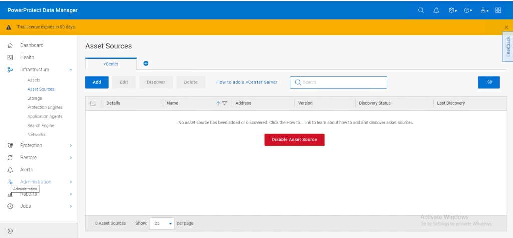Click the blue table settings gear button
Screen dimensions: 513x238
[x=488, y=82]
